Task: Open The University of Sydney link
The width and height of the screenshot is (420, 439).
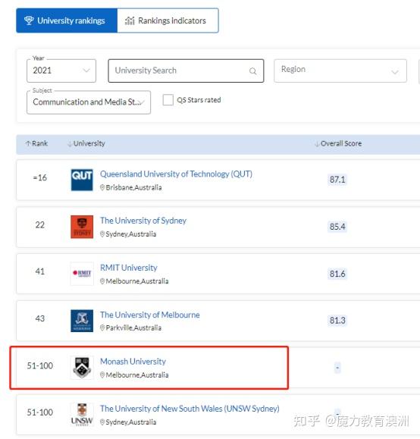Action: (x=143, y=221)
